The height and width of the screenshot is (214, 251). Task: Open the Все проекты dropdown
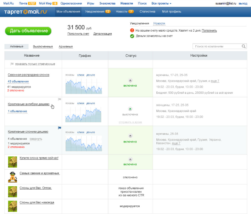[161, 3]
